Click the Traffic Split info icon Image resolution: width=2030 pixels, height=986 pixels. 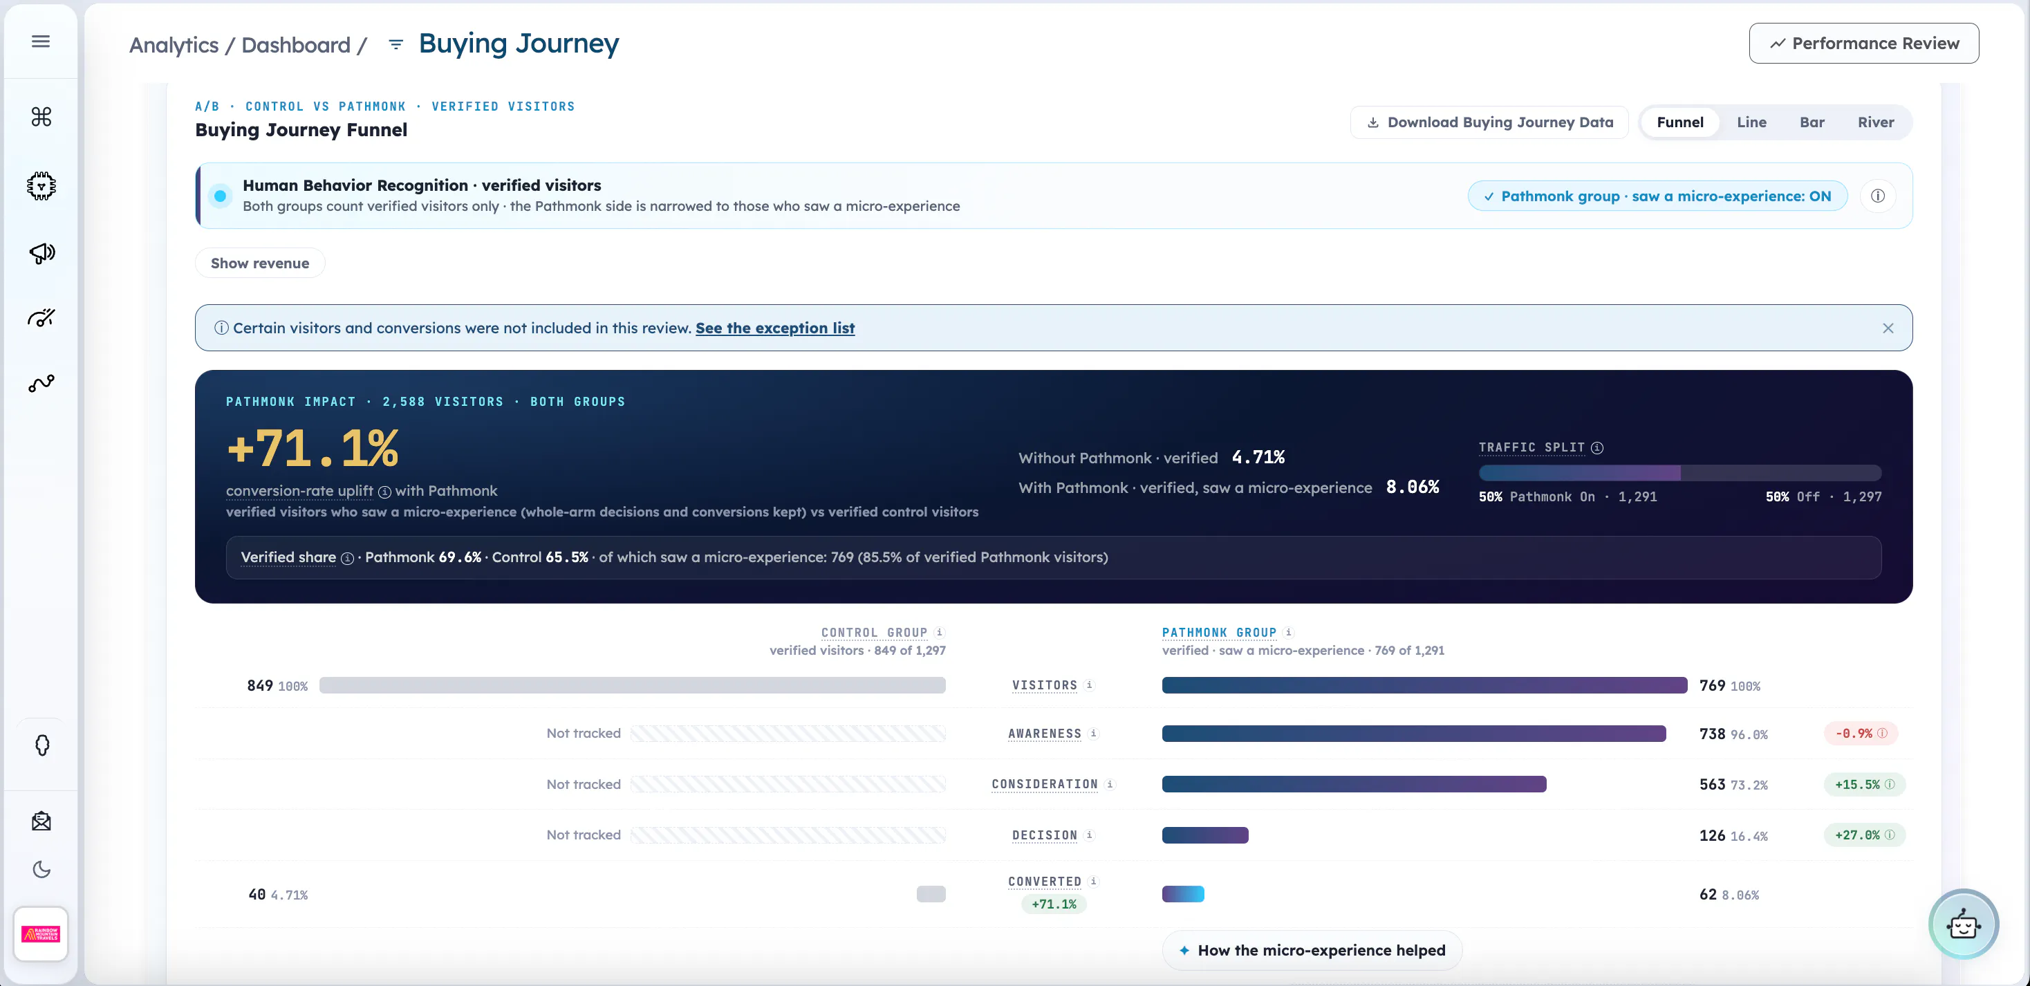(x=1596, y=447)
